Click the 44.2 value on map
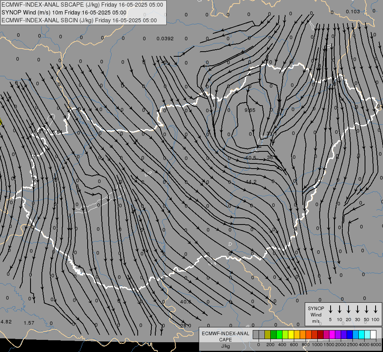 click(x=251, y=182)
